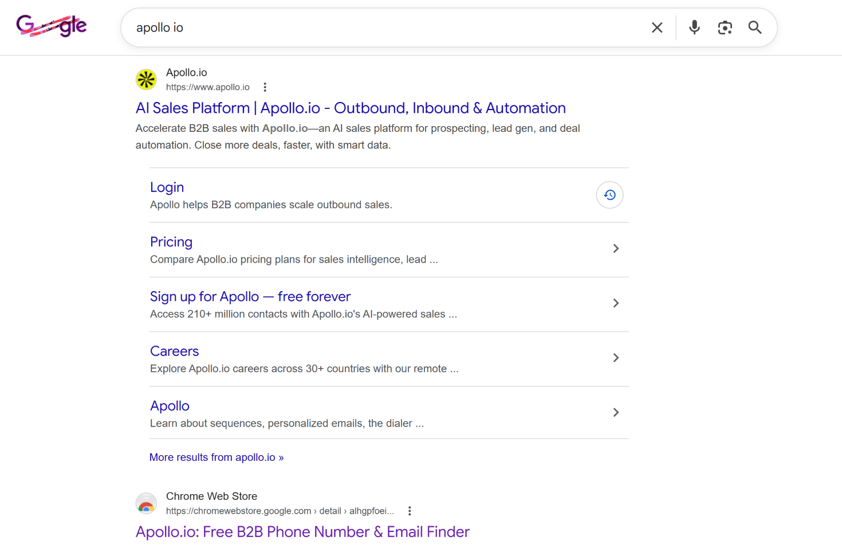This screenshot has height=548, width=842.
Task: Open Google Lens image search
Action: [x=725, y=28]
